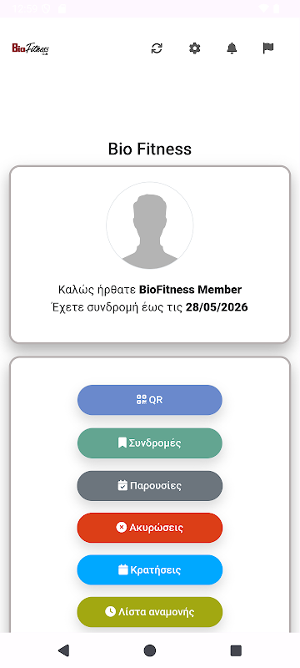Image resolution: width=300 pixels, height=668 pixels.
Task: Tap the Android back navigation button
Action: point(63,650)
